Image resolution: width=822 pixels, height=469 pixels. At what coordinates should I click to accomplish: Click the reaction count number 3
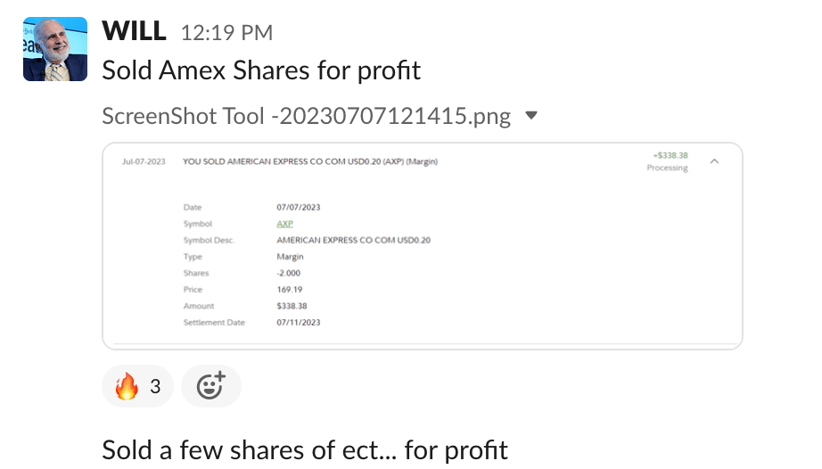[155, 386]
